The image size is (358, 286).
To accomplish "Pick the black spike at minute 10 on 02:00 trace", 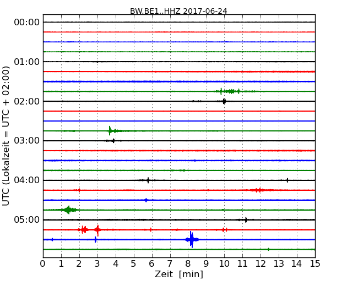I will 224,101.
